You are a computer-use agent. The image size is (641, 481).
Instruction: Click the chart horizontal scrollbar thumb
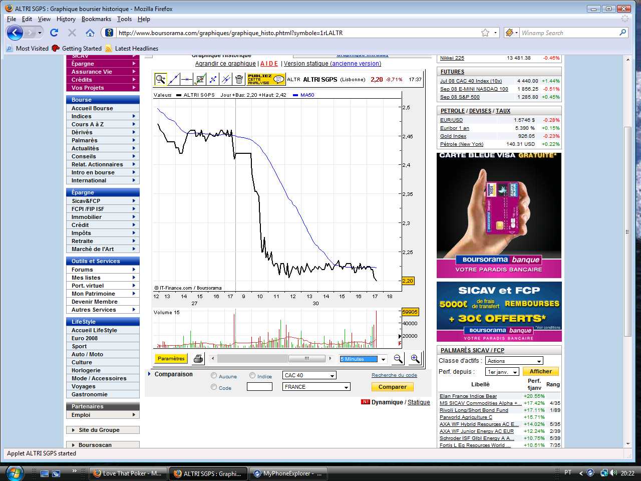(307, 359)
